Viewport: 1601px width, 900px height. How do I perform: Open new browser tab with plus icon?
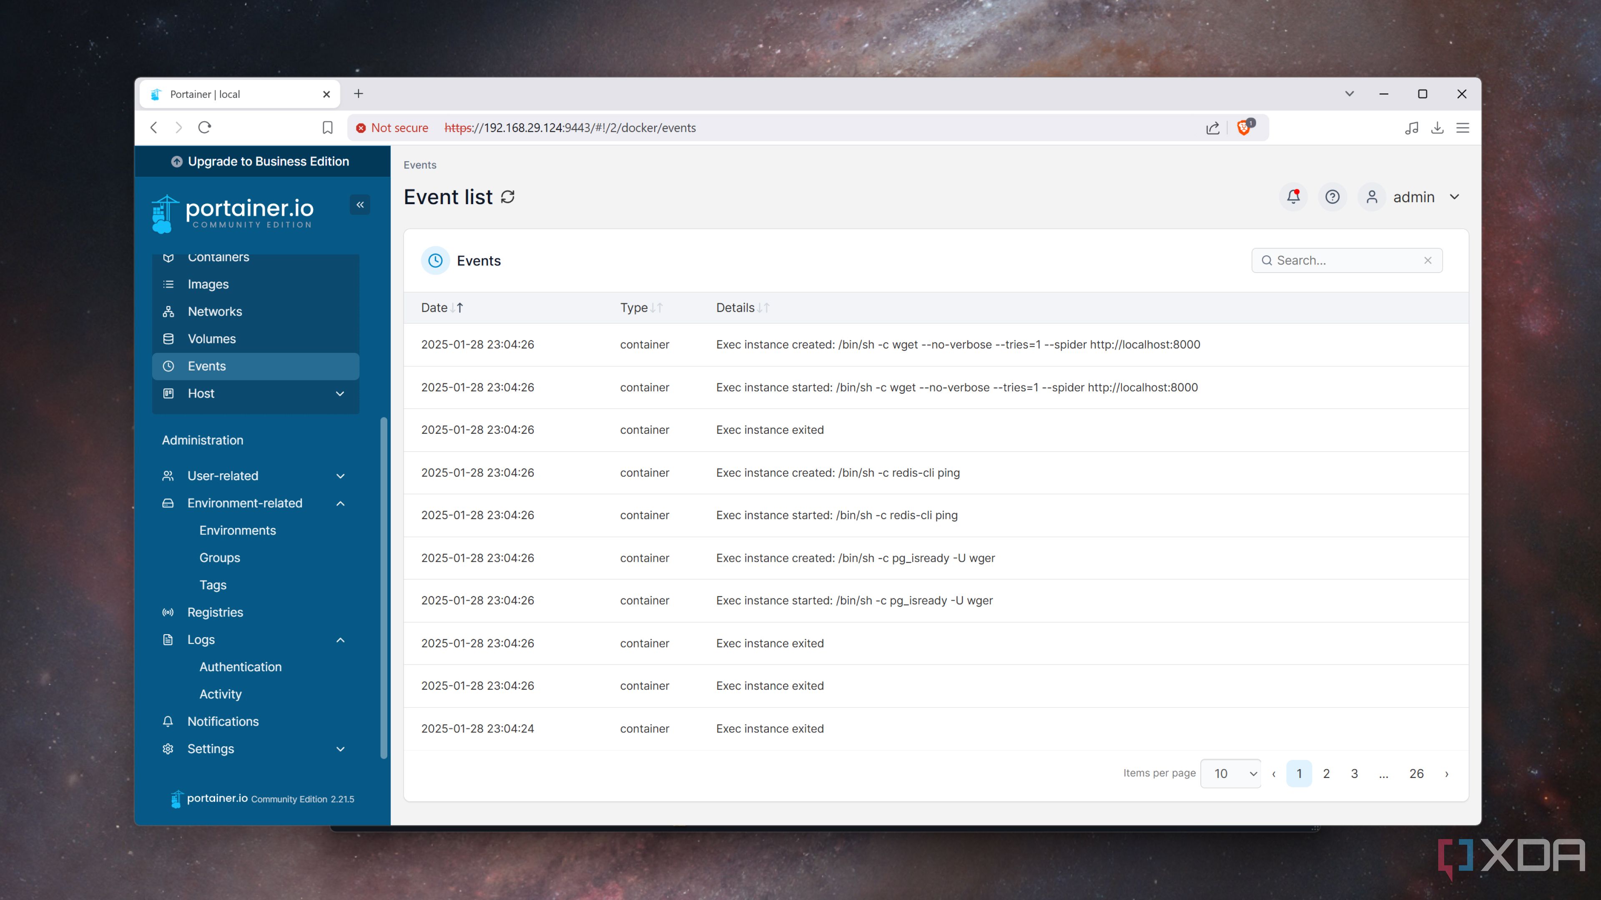point(359,94)
